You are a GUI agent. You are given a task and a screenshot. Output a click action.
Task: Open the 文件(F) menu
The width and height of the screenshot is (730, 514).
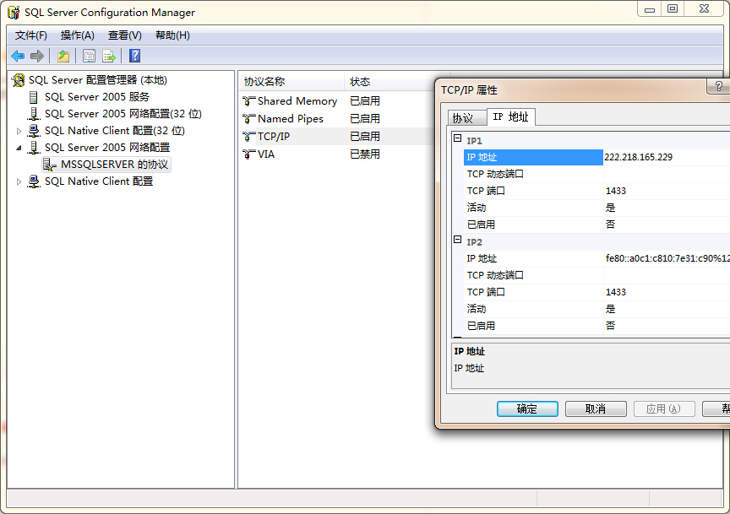30,35
